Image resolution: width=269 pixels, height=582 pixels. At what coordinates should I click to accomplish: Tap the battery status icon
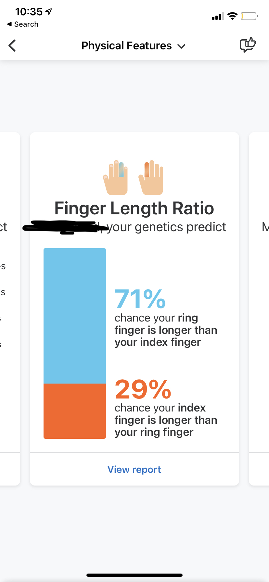coord(249,16)
